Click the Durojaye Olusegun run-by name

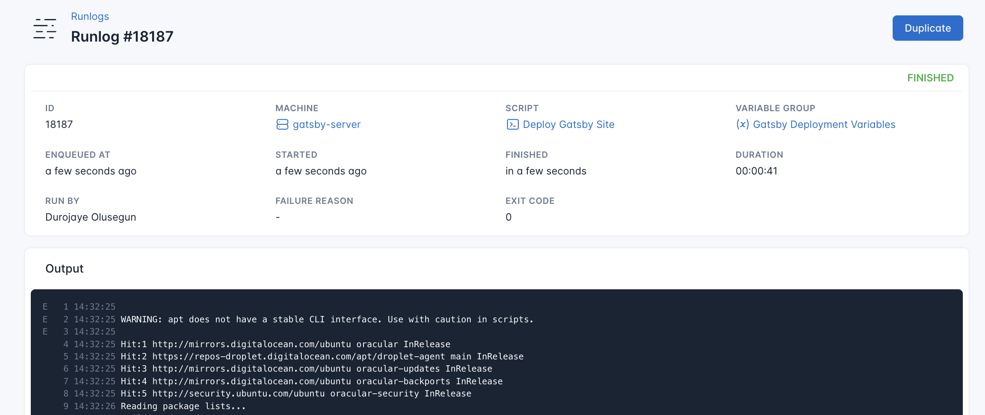tap(91, 217)
